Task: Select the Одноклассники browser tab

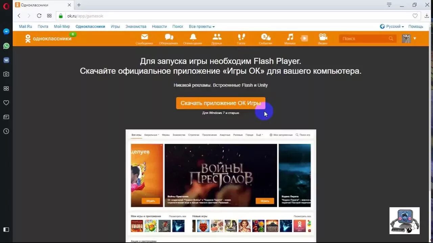Action: (x=44, y=5)
